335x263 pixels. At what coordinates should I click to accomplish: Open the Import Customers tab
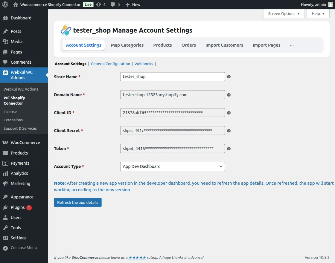tap(224, 45)
